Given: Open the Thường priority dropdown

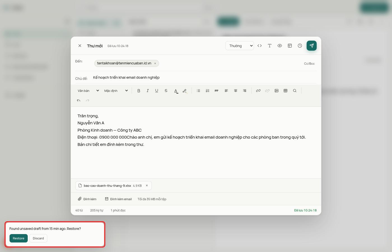Looking at the screenshot, I should pyautogui.click(x=240, y=46).
